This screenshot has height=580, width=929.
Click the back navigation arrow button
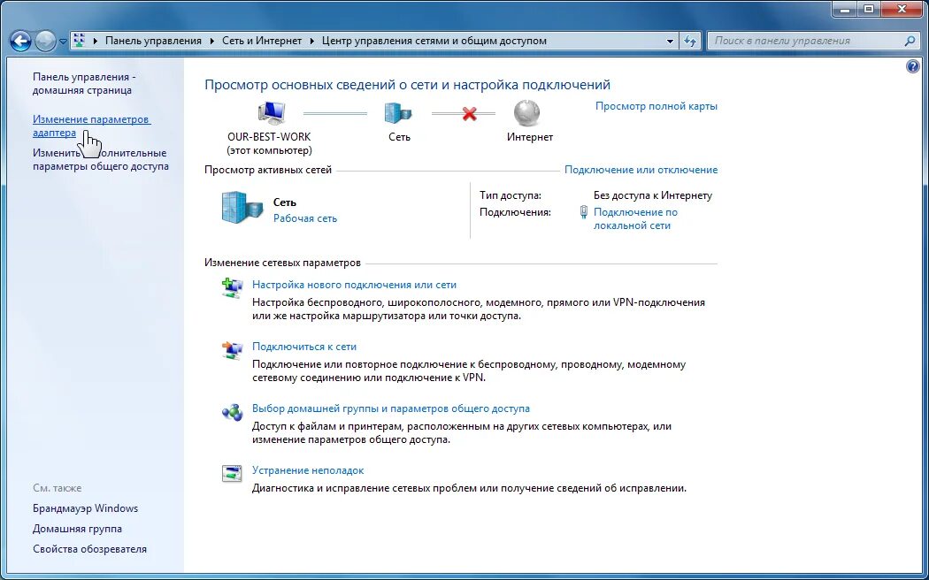click(20, 41)
